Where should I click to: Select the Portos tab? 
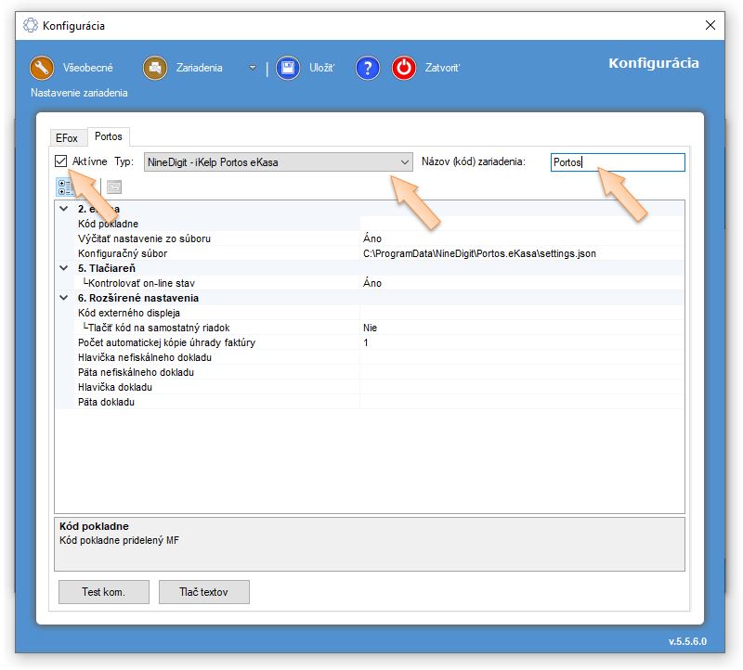tap(108, 136)
